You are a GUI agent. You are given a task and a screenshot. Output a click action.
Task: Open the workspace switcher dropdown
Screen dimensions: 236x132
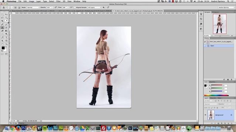tap(226, 7)
